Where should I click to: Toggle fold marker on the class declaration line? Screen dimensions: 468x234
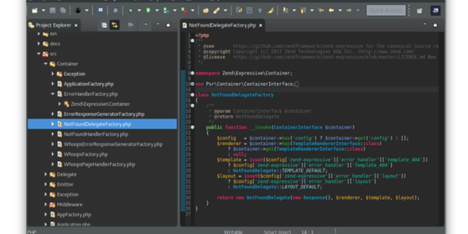coord(191,94)
